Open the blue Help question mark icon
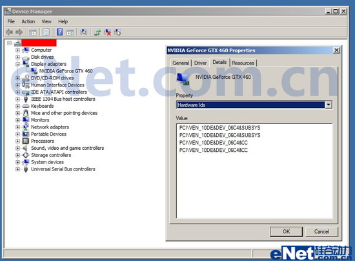The width and height of the screenshot is (355, 261). click(x=59, y=32)
